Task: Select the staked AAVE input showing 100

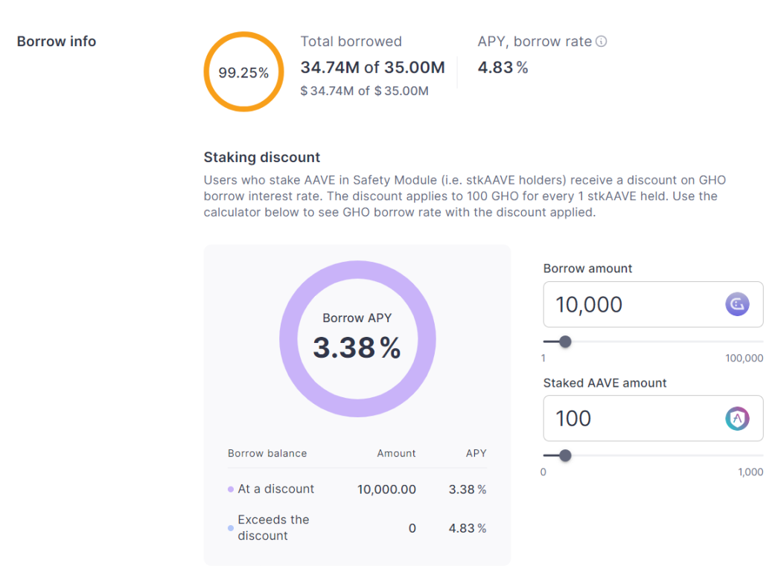Action: coord(633,418)
